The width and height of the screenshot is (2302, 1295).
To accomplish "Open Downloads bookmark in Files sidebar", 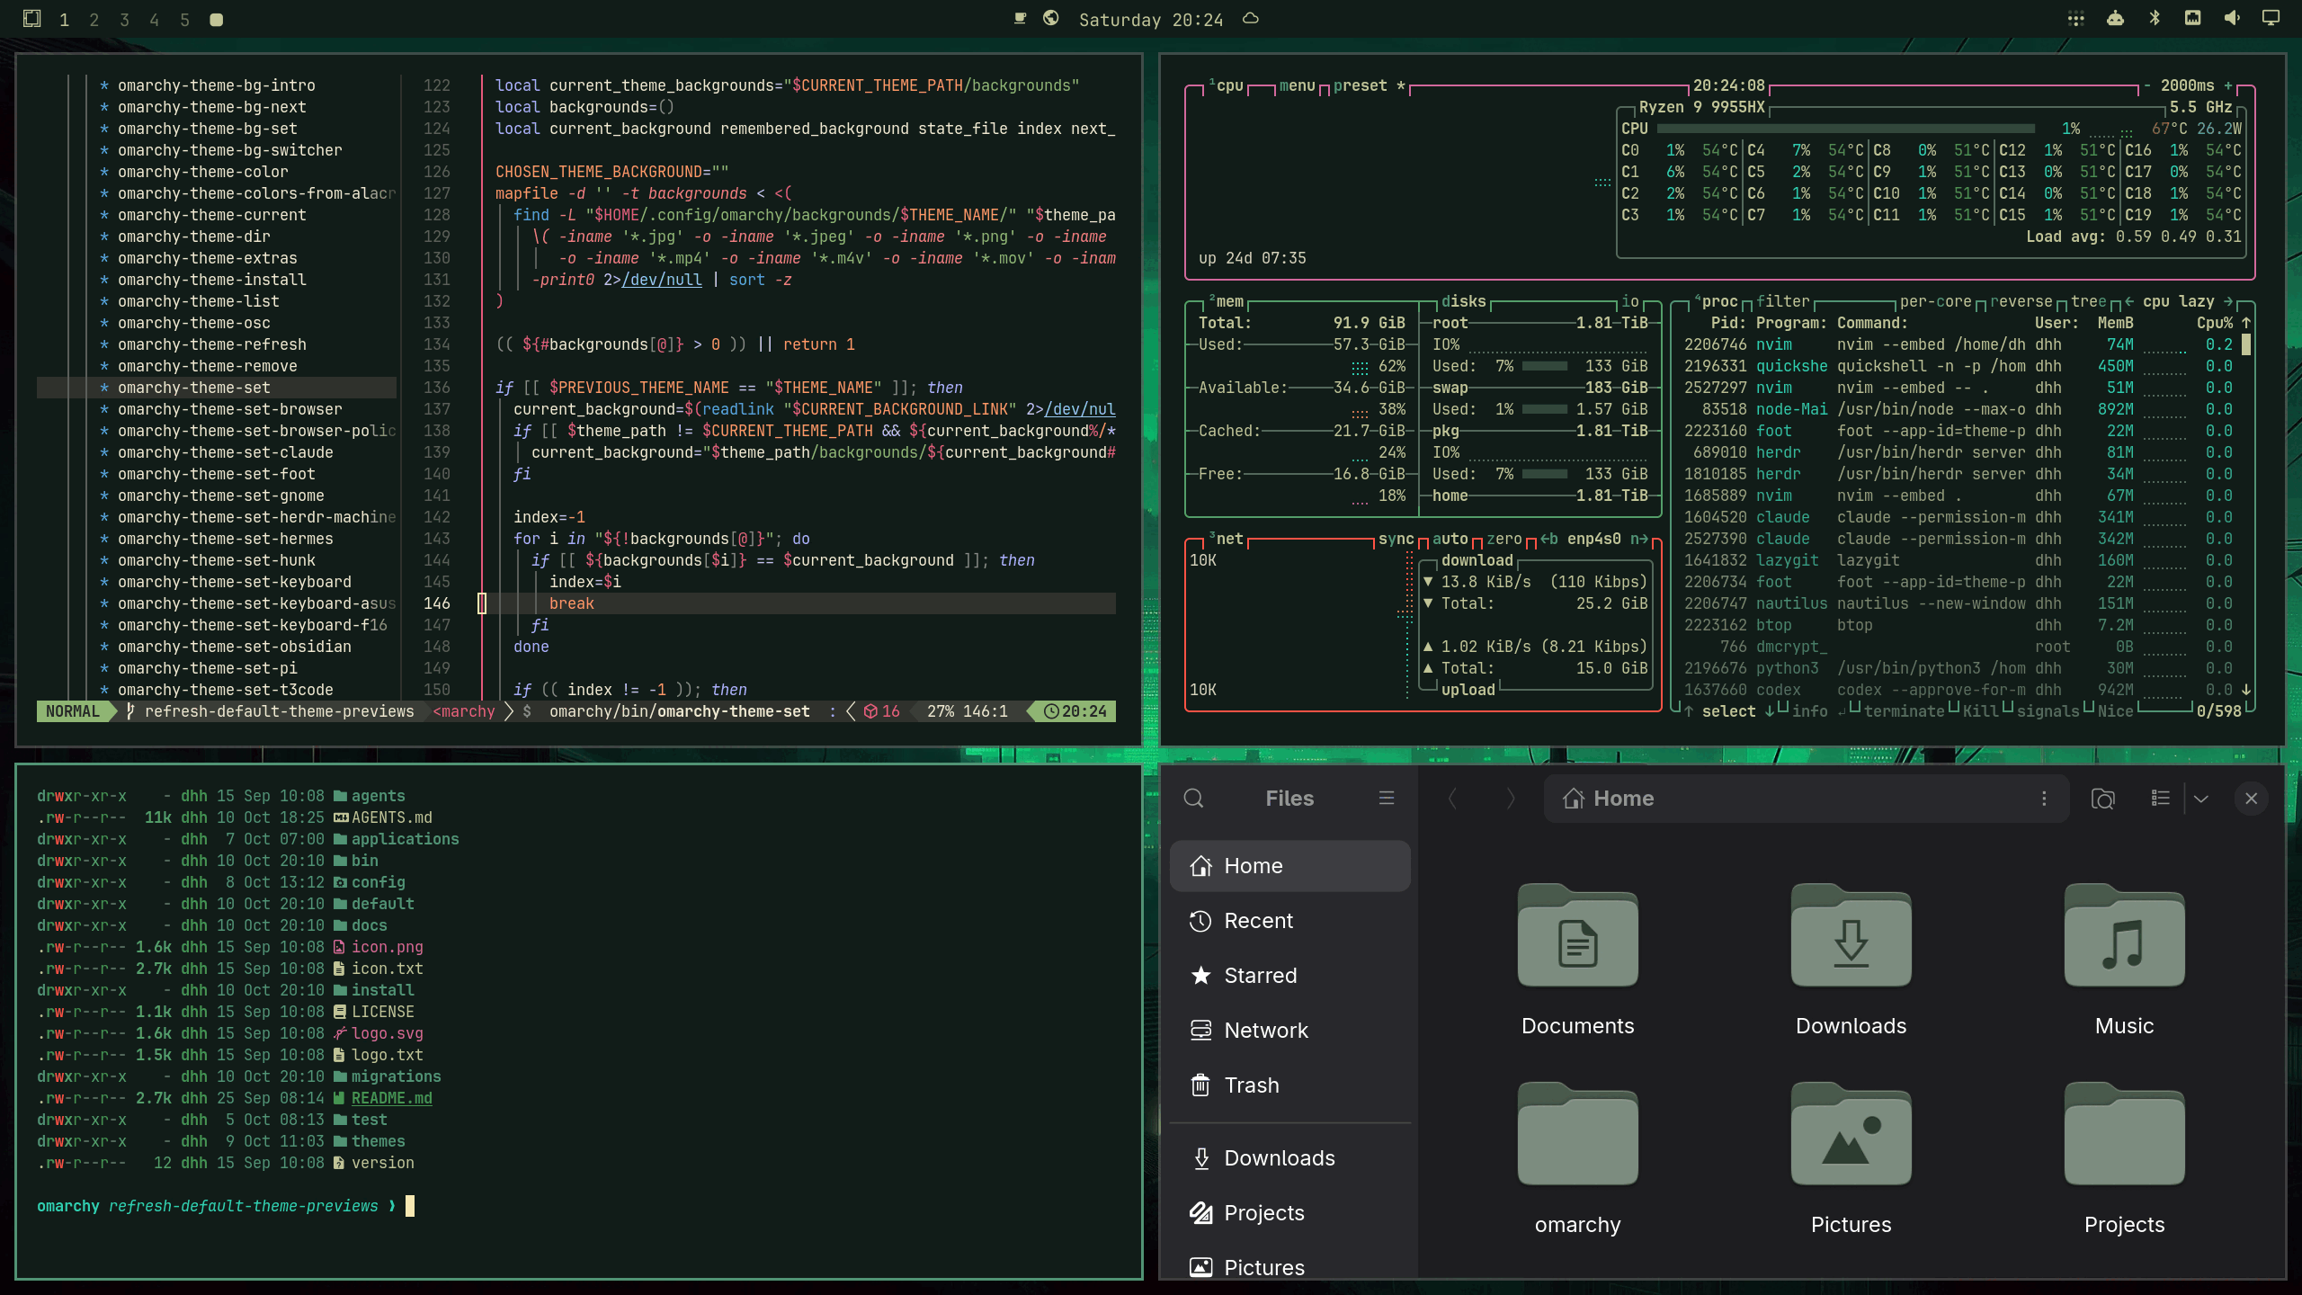I will (1289, 1158).
